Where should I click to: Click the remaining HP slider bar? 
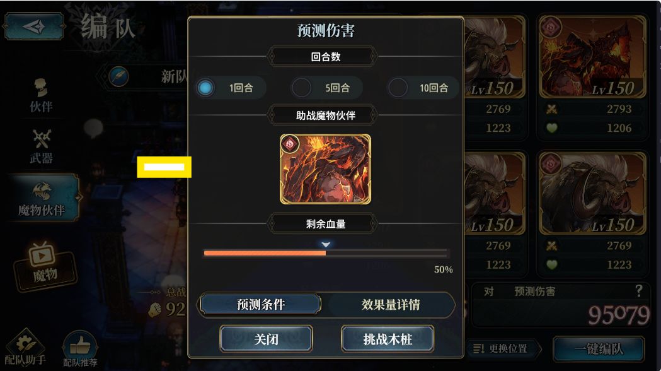coord(326,253)
